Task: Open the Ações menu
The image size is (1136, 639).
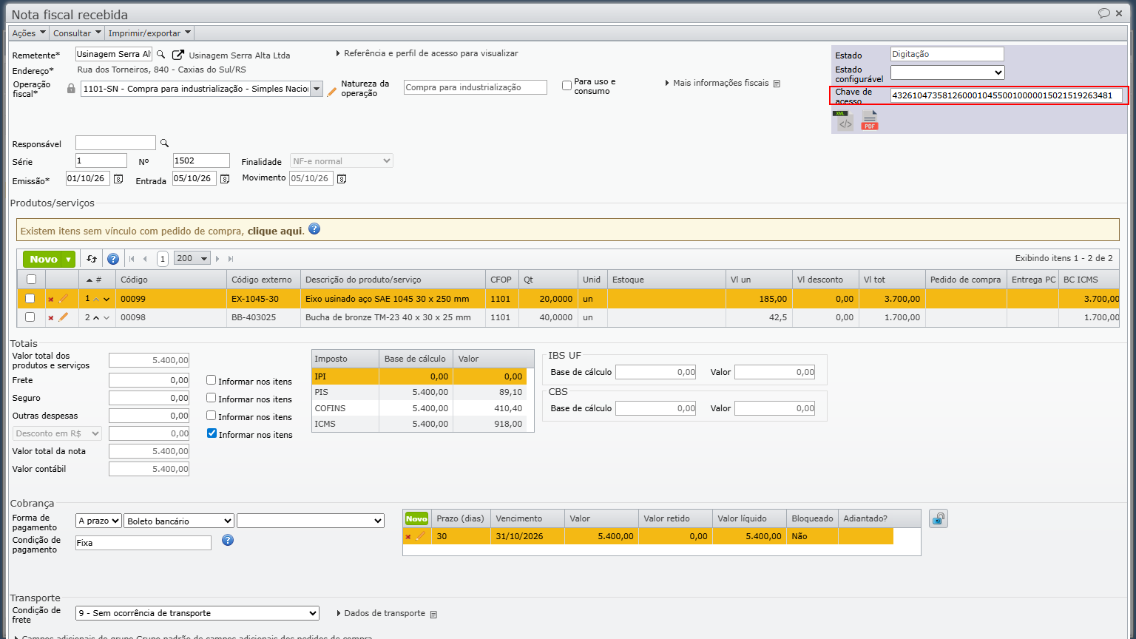Action: click(28, 33)
